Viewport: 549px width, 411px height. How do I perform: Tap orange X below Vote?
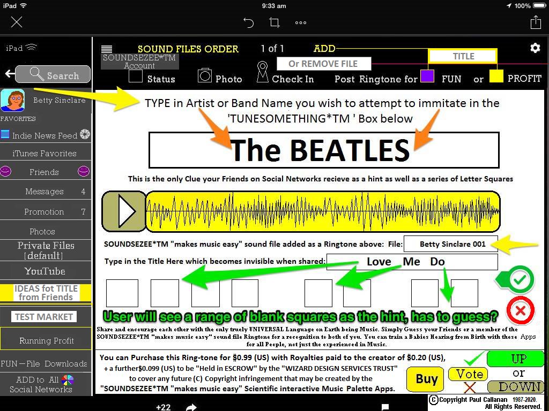[x=470, y=387]
